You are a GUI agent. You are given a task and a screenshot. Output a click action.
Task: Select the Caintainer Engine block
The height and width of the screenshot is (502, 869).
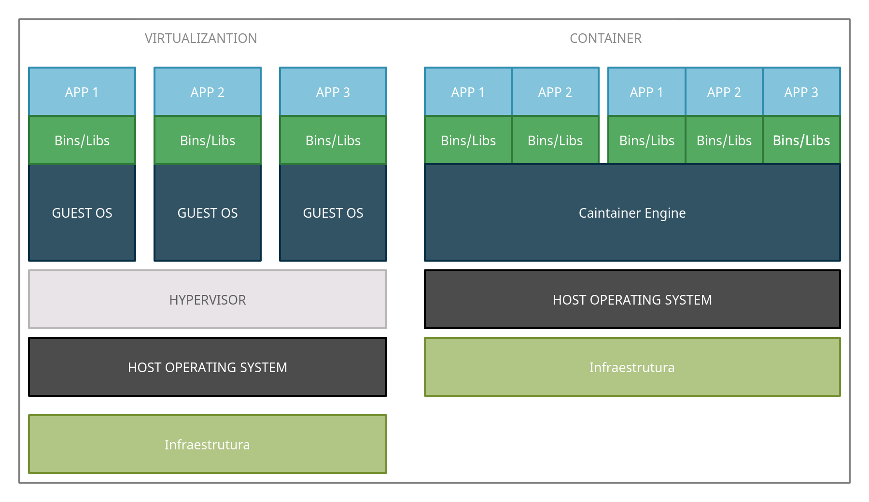click(x=632, y=212)
